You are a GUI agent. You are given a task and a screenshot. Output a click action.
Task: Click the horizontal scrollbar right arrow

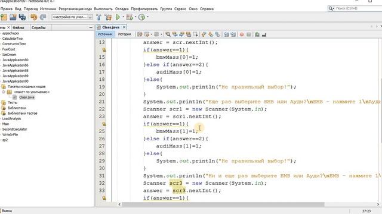tap(378, 204)
